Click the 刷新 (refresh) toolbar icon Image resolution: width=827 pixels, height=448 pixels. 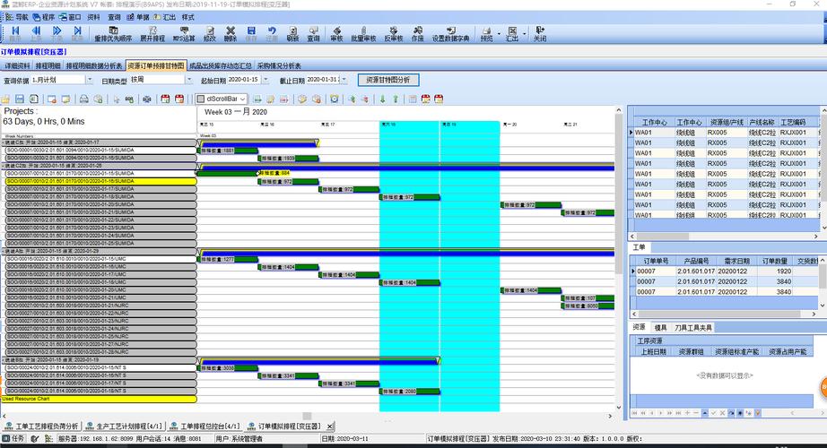point(292,34)
